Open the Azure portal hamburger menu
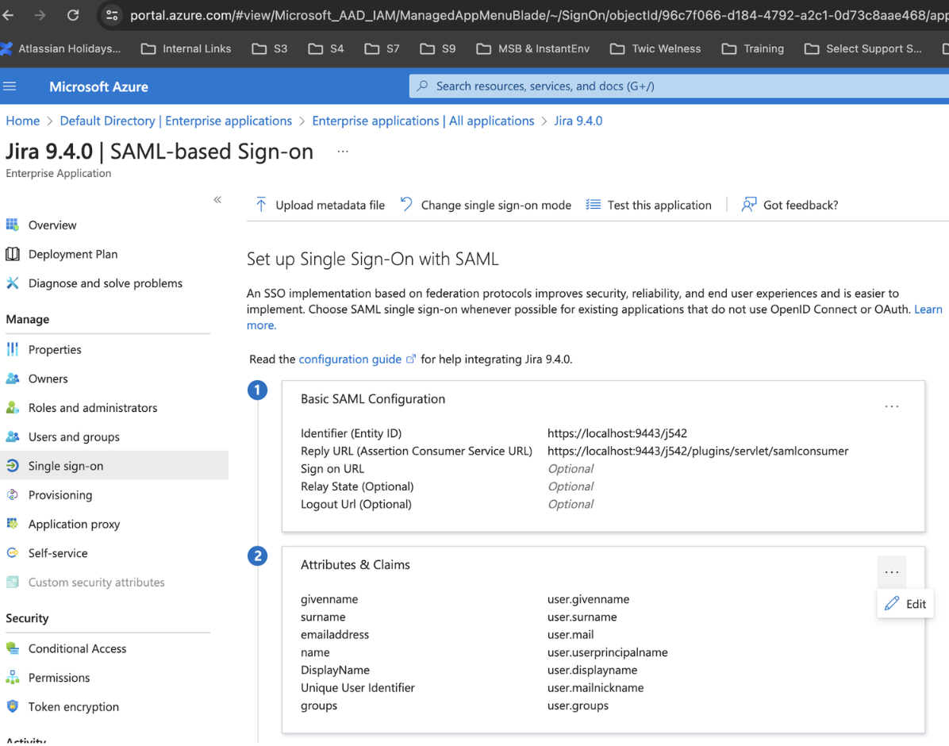The width and height of the screenshot is (949, 746). coord(10,87)
